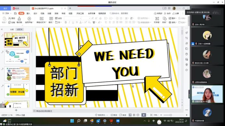225x126 pixels.
Task: Open the Insert ribbon tab
Action: (28, 13)
